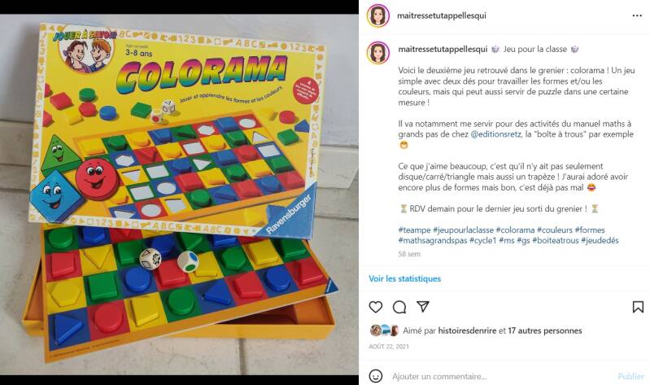Image resolution: width=650 pixels, height=385 pixels.
Task: Open the #colorama hashtag
Action: (x=515, y=230)
